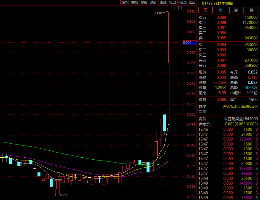Click the diamond icon above the chart

(175, 8)
